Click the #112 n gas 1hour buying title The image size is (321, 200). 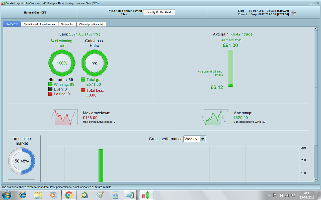point(125,11)
